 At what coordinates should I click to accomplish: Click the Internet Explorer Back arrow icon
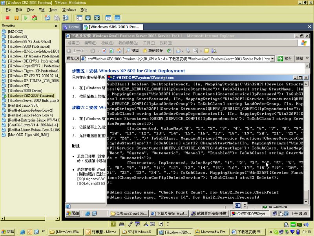click(x=69, y=51)
